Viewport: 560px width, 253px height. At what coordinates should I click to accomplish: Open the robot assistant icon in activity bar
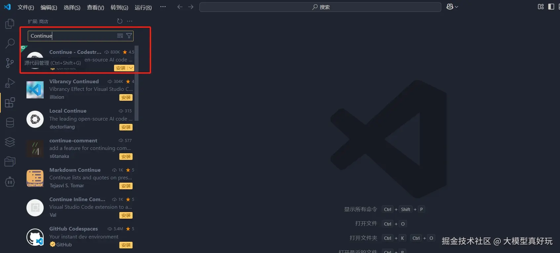[10, 181]
